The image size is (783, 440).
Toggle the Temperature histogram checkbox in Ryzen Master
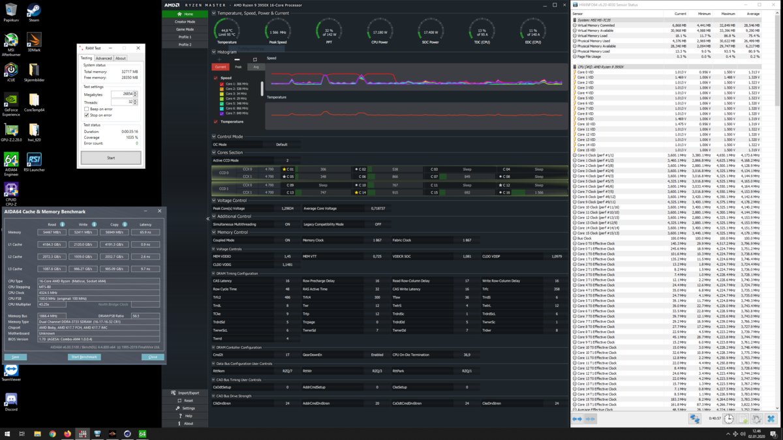click(x=216, y=122)
